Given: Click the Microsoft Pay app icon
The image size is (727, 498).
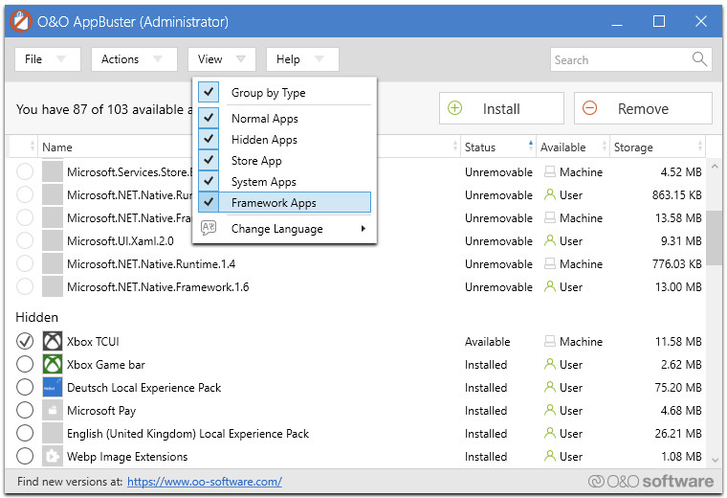Looking at the screenshot, I should pos(53,410).
